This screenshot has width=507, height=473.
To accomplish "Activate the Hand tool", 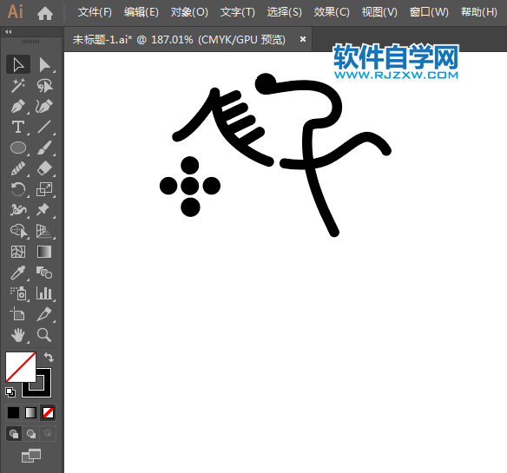I will pos(18,335).
